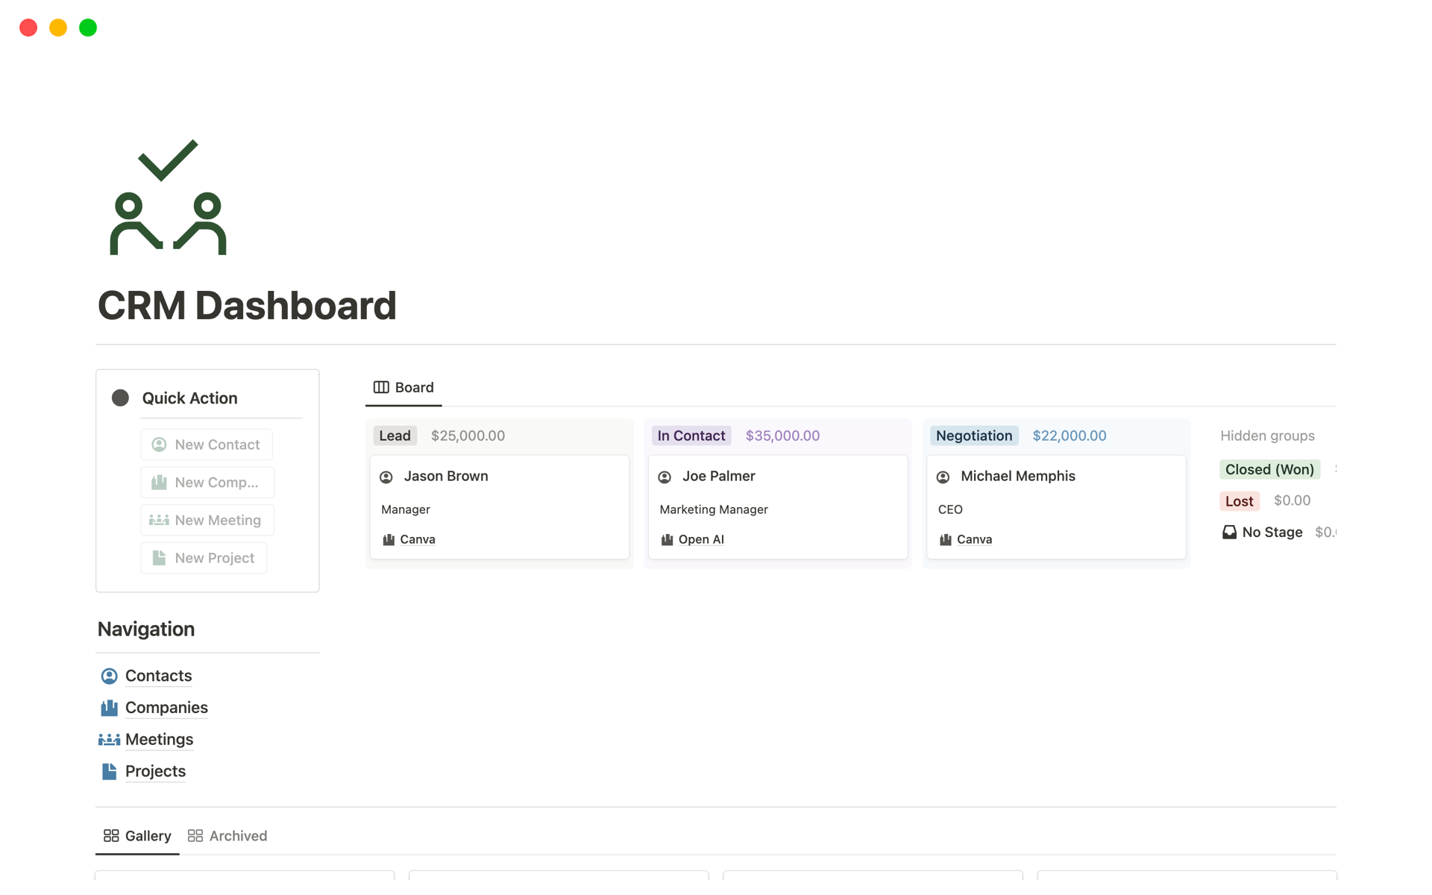Toggle the Quick Action panel

click(121, 398)
